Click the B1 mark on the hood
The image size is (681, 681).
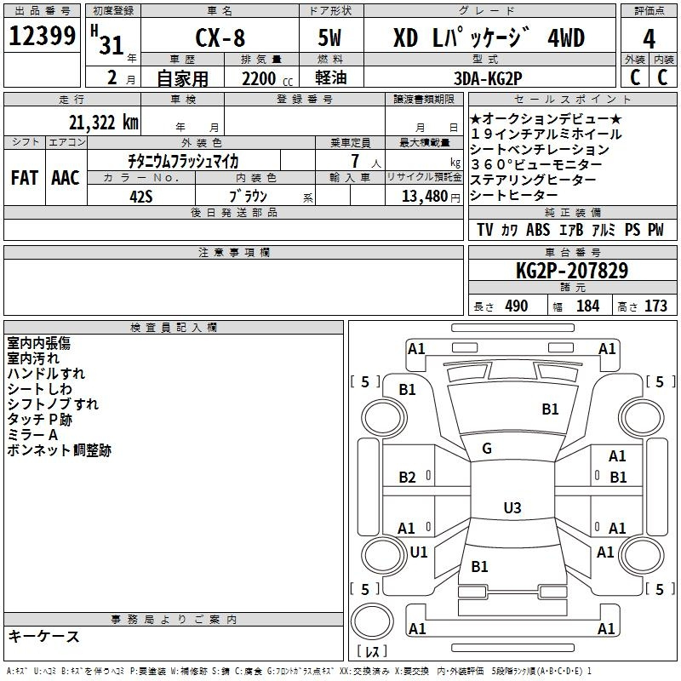pos(550,409)
